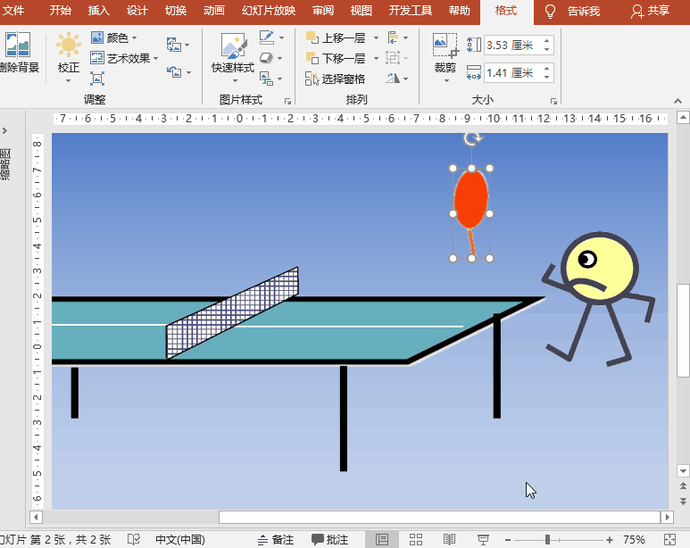Select the red ping-pong paddle picture
This screenshot has width=690, height=548.
(470, 200)
